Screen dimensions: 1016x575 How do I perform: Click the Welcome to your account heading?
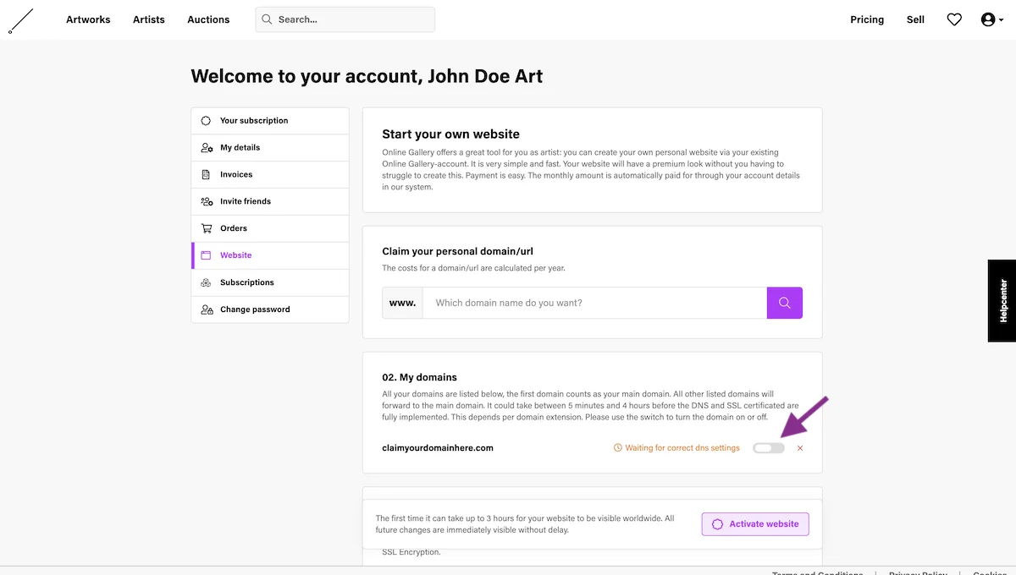pyautogui.click(x=367, y=76)
